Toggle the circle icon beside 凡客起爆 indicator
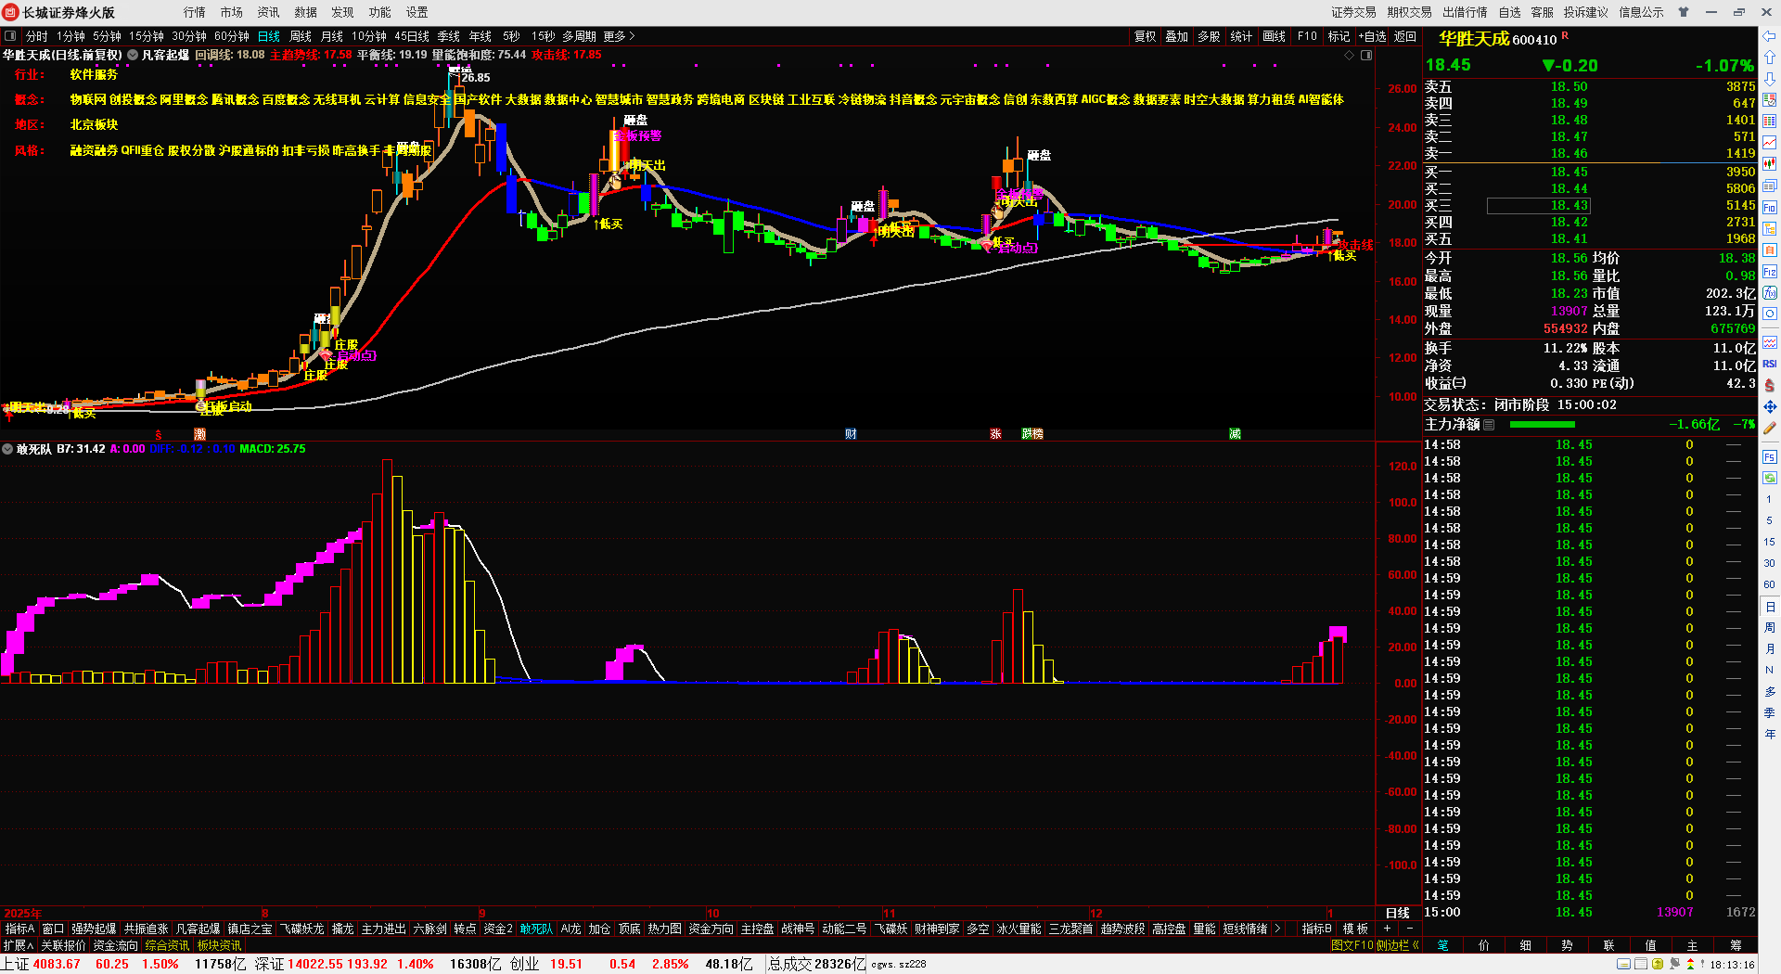 (133, 56)
